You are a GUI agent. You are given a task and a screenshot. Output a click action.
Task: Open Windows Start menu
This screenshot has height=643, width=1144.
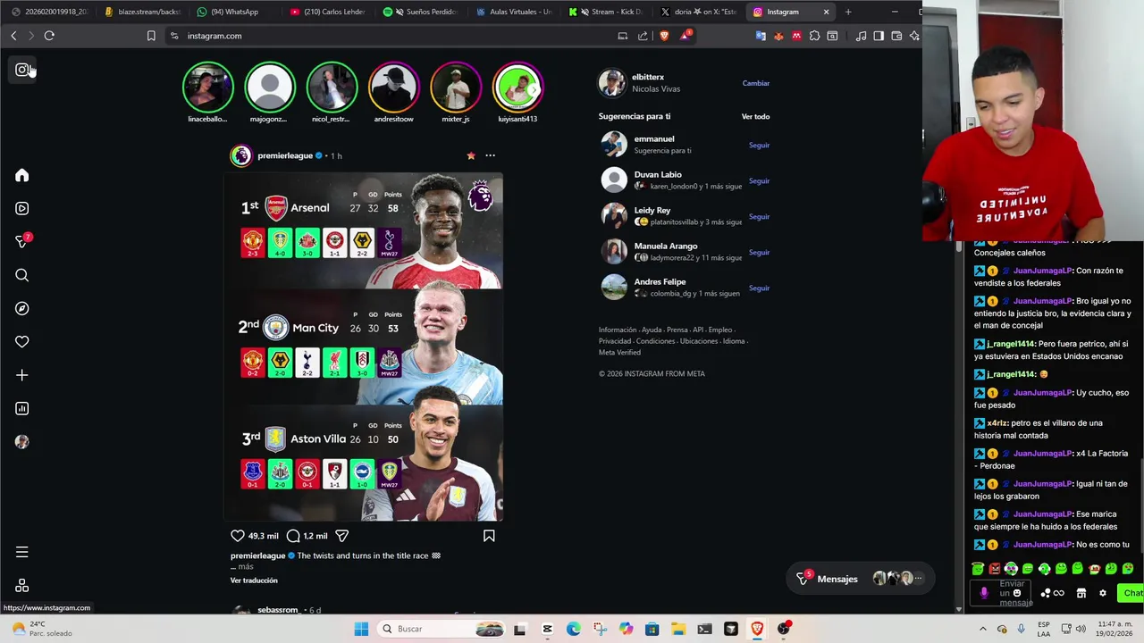(361, 629)
